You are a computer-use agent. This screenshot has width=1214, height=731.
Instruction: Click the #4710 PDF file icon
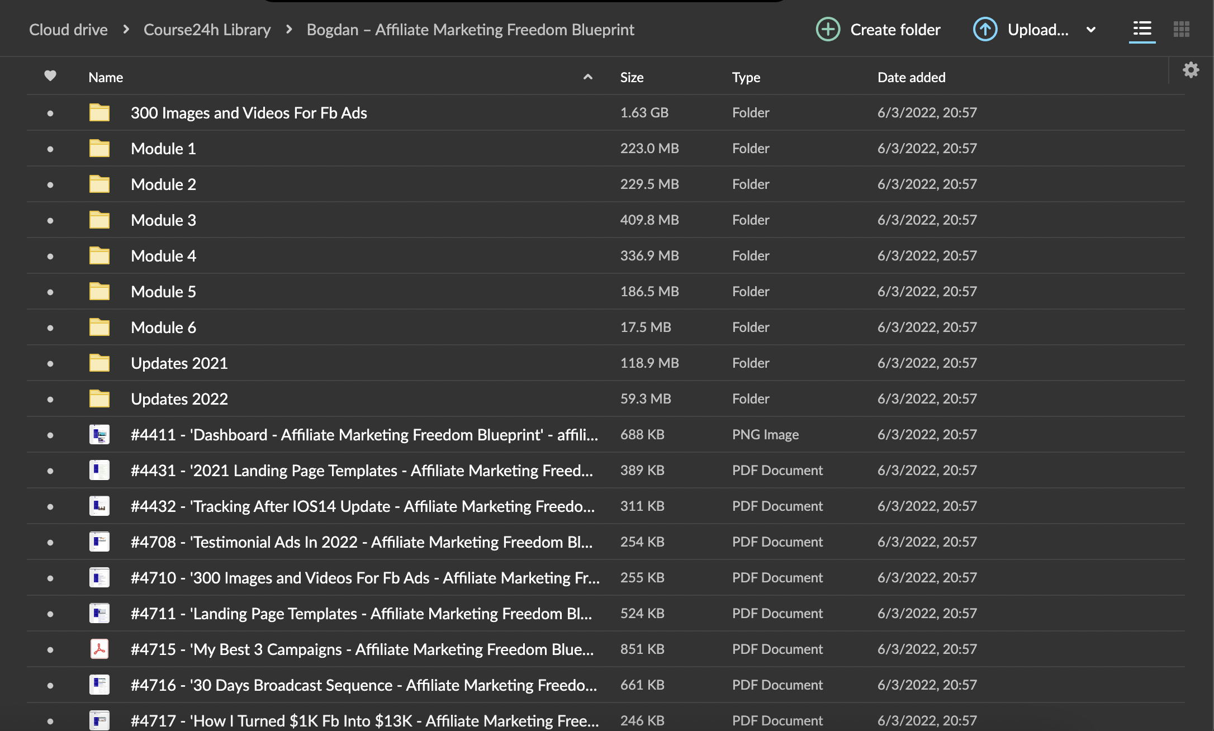pyautogui.click(x=99, y=577)
